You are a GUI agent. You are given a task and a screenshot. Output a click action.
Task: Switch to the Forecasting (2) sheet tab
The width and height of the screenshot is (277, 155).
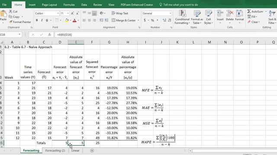tap(55, 150)
